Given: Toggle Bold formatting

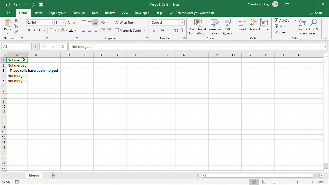Looking at the screenshot, I should click(29, 30).
